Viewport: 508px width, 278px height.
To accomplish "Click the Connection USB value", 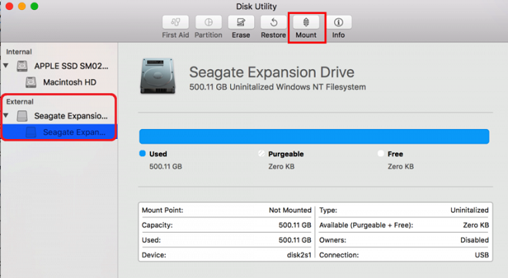I will pyautogui.click(x=482, y=255).
